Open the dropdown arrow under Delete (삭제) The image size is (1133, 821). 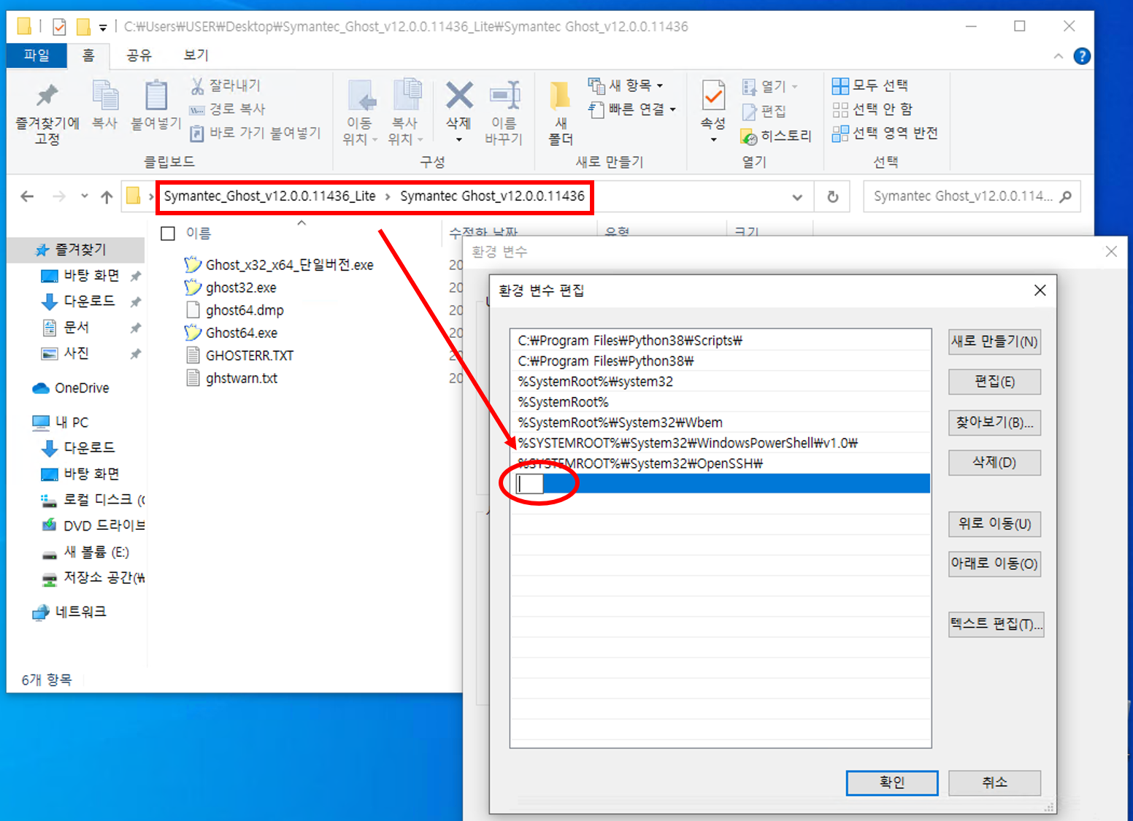[x=459, y=140]
